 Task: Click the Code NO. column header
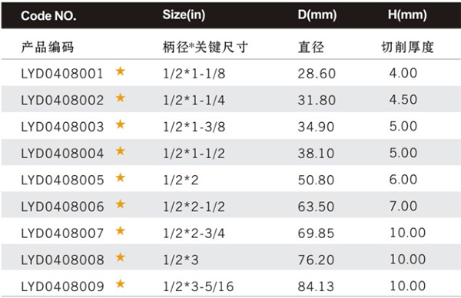(48, 15)
